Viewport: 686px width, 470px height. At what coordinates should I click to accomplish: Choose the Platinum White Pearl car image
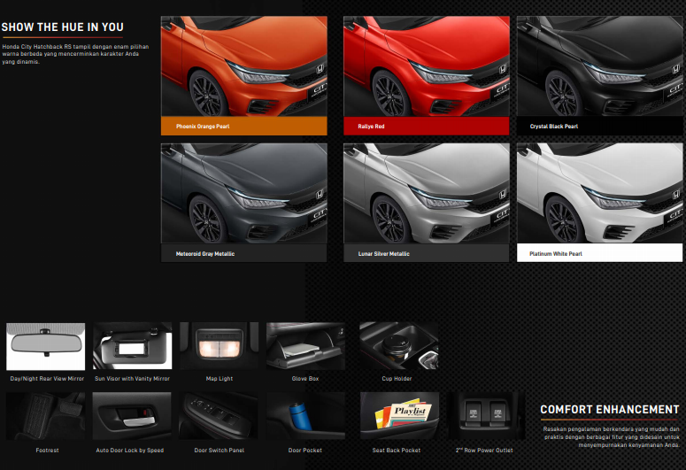pos(601,193)
